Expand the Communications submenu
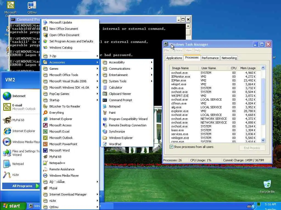281x210 pixels. 127,69
